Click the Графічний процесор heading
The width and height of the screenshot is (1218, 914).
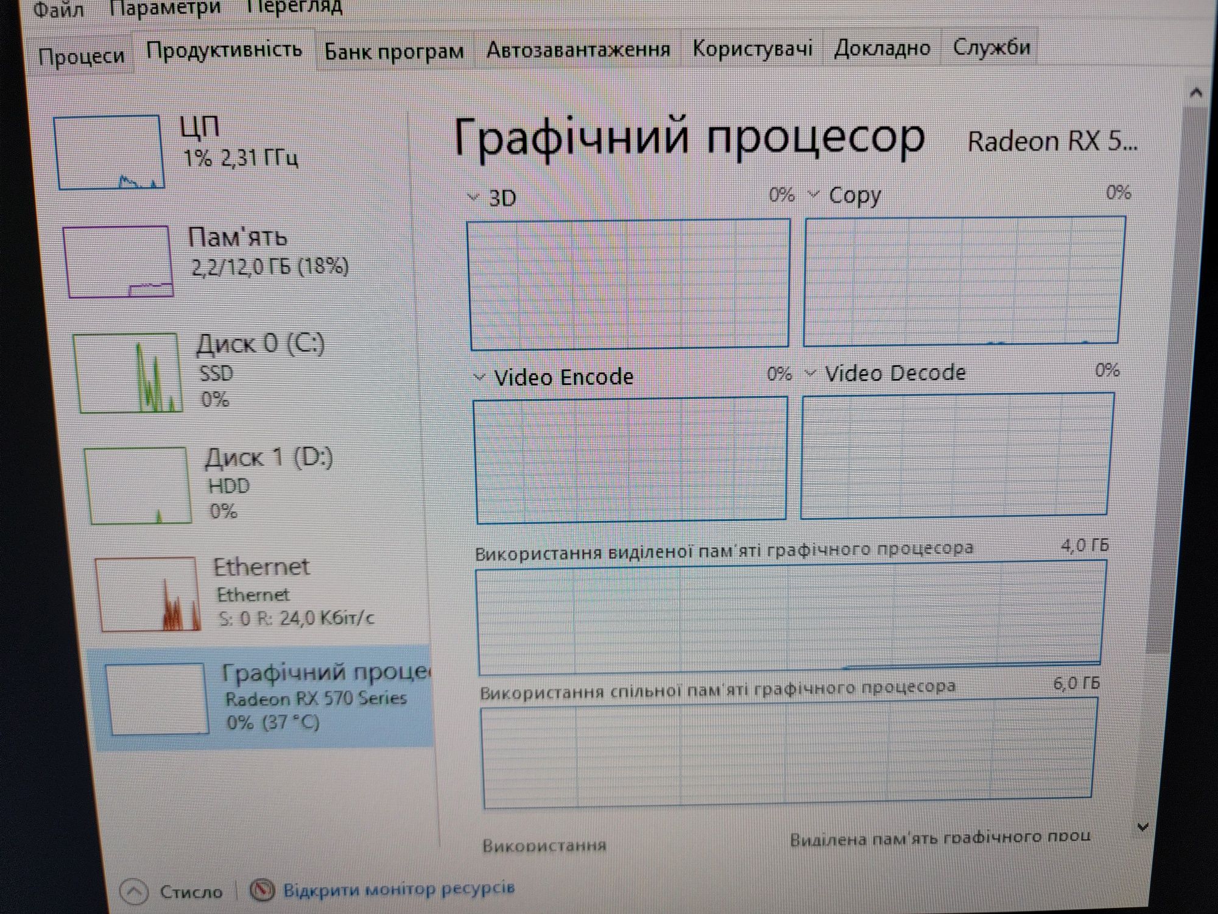click(x=689, y=138)
